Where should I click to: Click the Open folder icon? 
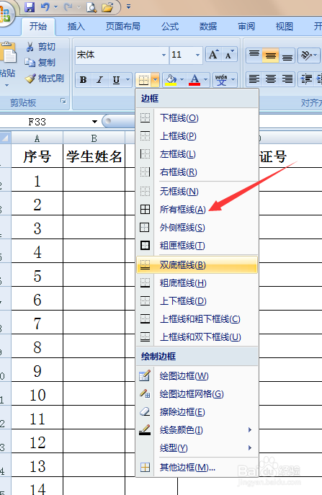tap(107, 6)
